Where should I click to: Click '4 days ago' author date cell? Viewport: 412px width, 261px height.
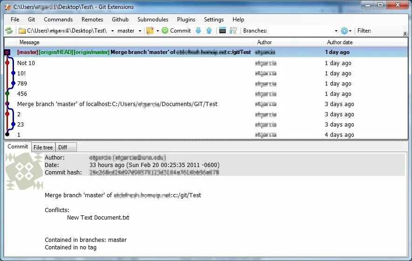pos(339,134)
